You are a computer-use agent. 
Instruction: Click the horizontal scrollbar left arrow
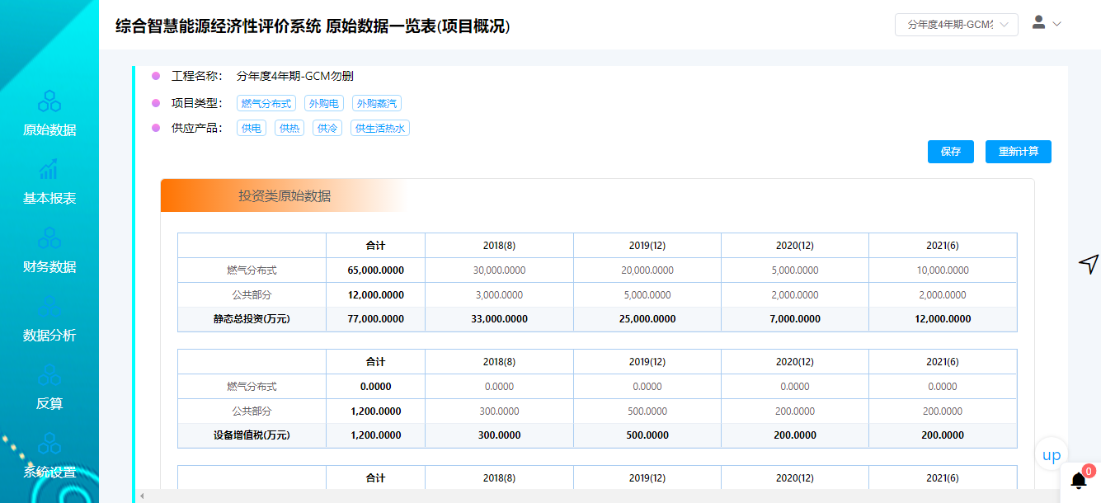click(142, 496)
